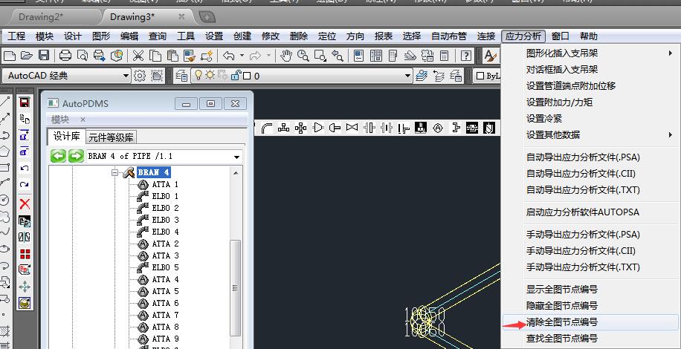Toggle the layer lightbulb on/off icon
Screen dimensions: 681x349
[x=198, y=75]
